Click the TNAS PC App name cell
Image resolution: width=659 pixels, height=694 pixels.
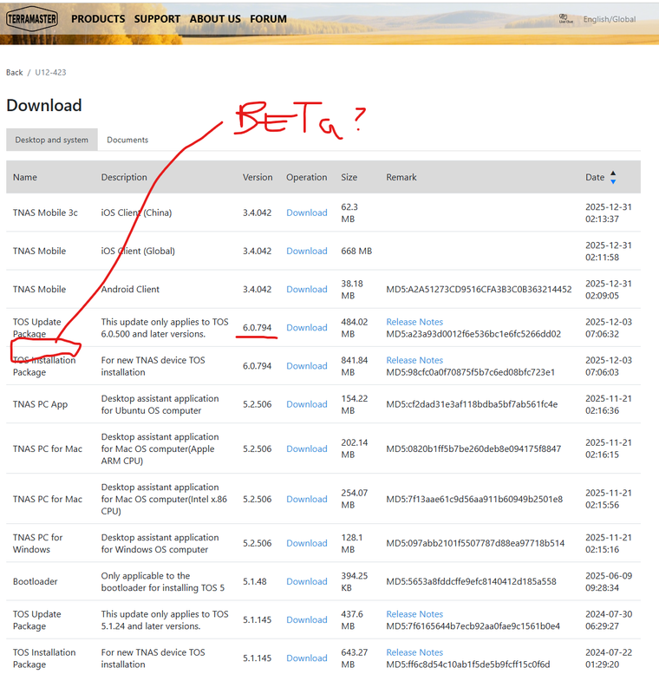click(x=40, y=404)
